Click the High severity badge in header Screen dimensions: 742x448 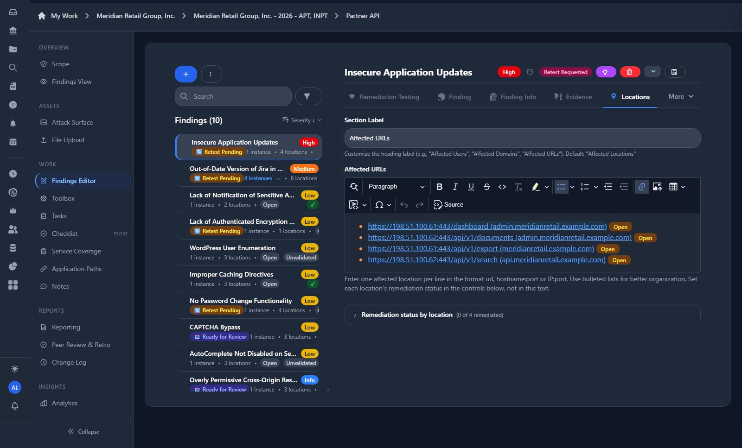[x=509, y=72]
